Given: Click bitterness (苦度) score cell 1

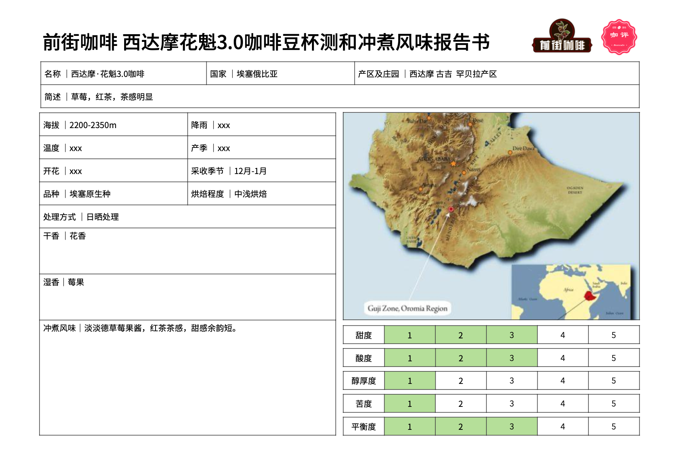Looking at the screenshot, I should point(410,404).
